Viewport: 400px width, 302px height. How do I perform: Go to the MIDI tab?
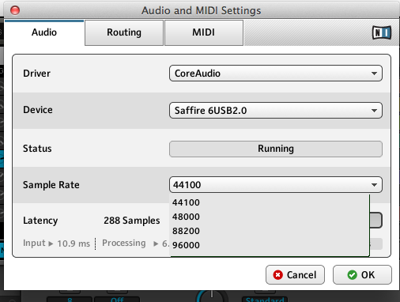(203, 32)
